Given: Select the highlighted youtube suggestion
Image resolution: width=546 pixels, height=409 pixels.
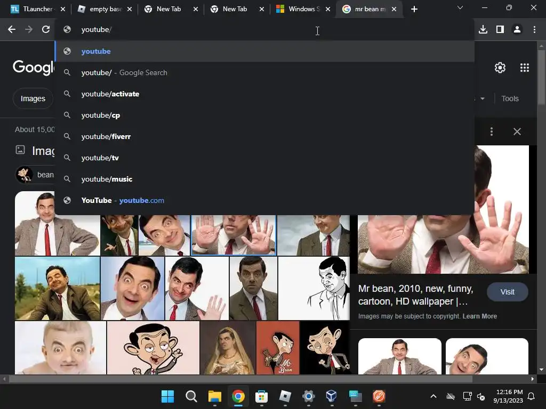Looking at the screenshot, I should [264, 51].
